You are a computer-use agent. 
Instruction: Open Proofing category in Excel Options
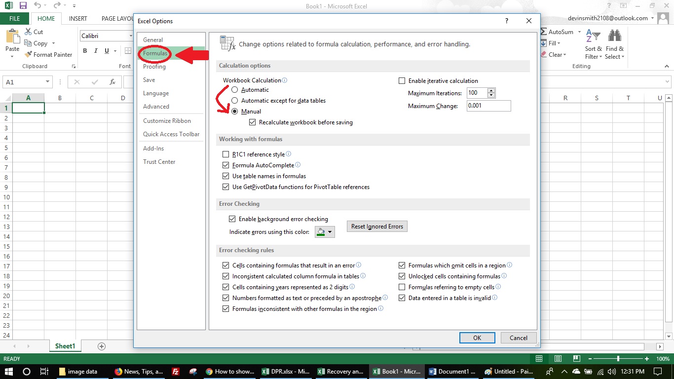click(171, 67)
